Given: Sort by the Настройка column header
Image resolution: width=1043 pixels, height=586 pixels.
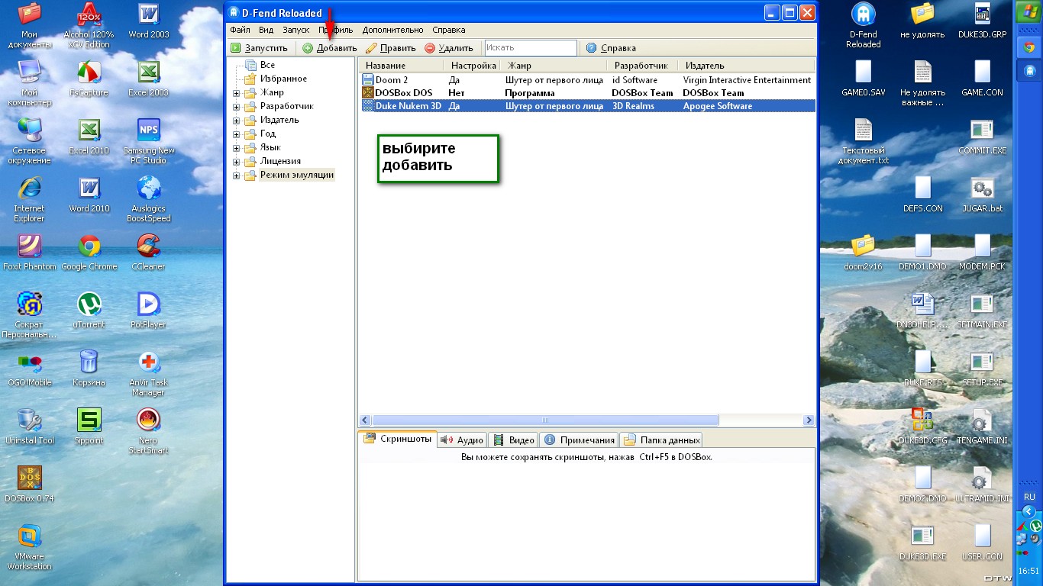Looking at the screenshot, I should [472, 66].
